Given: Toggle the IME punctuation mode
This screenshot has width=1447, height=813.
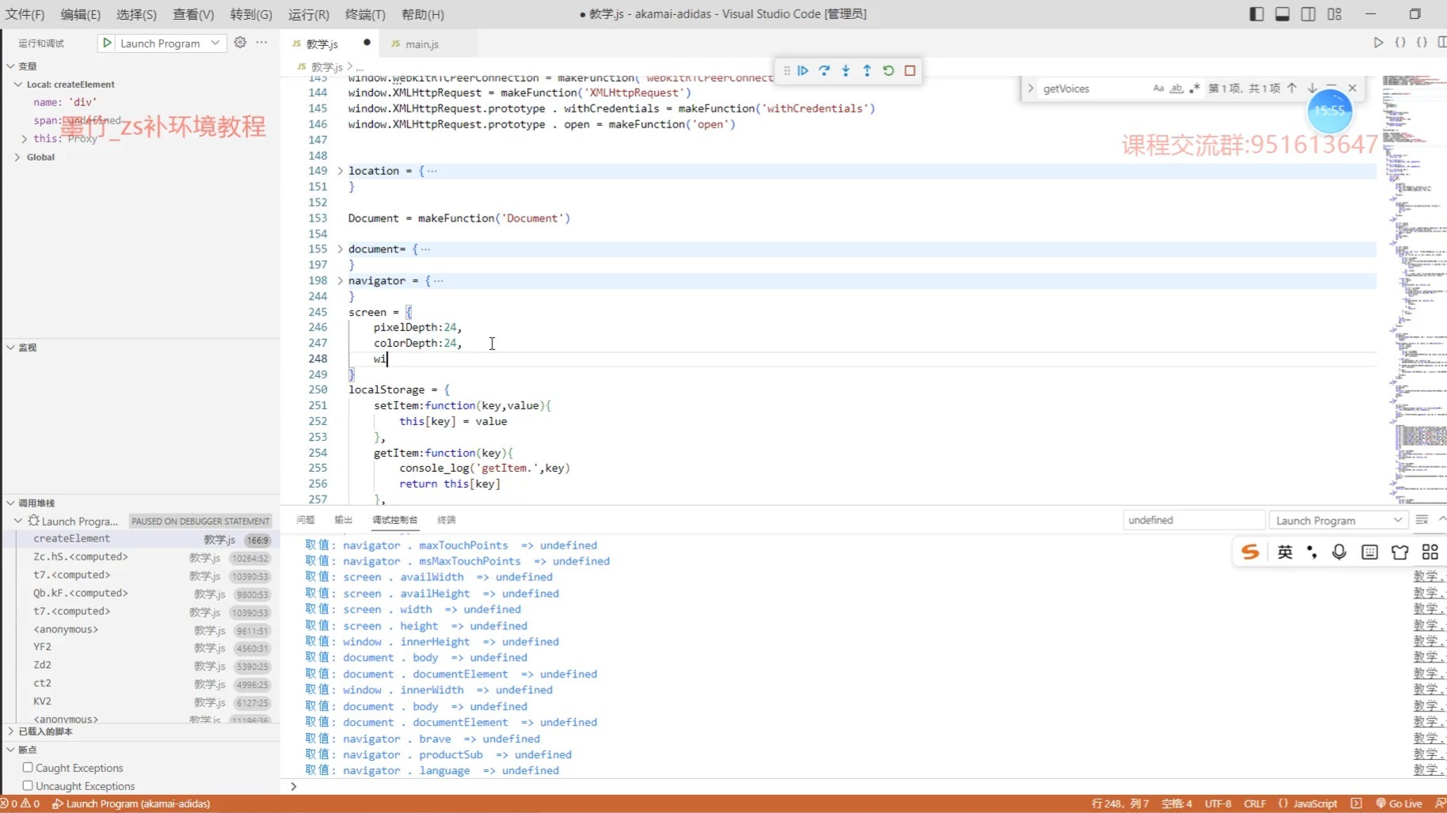Looking at the screenshot, I should pos(1312,552).
